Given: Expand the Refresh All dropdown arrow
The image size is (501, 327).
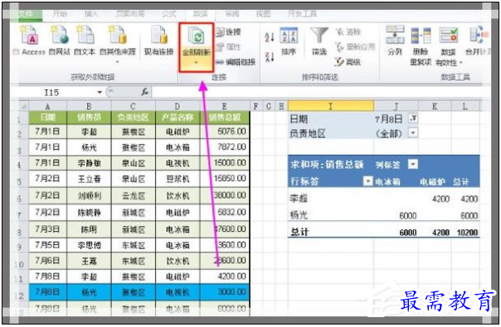Looking at the screenshot, I should point(197,62).
